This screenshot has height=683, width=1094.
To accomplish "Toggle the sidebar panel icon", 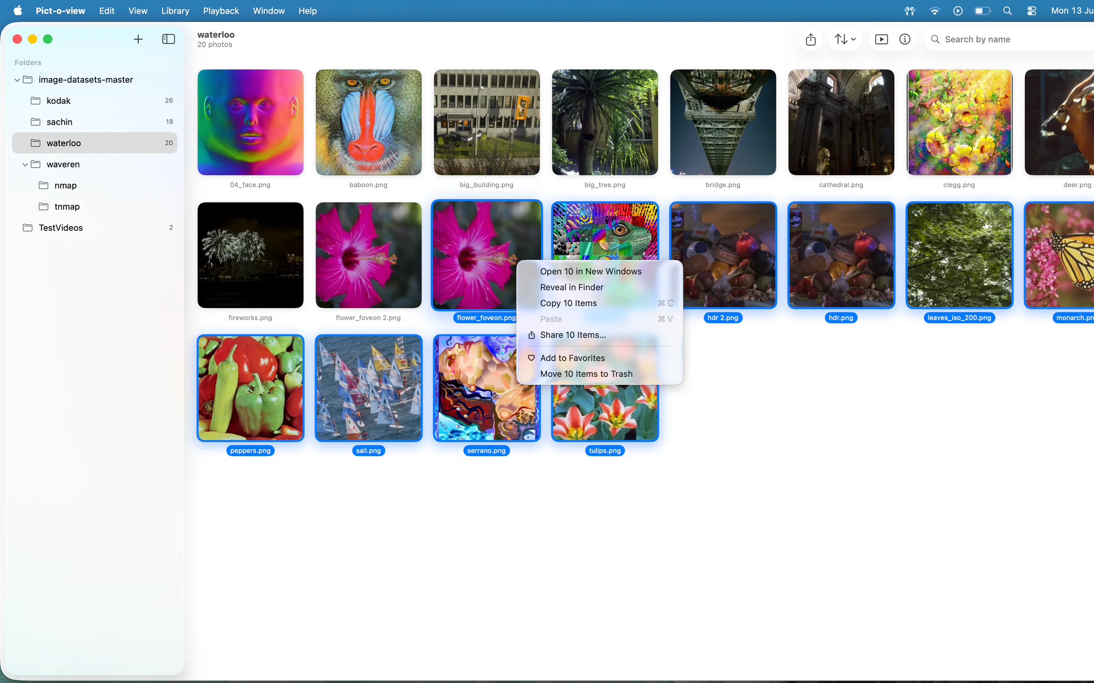I will tap(168, 39).
